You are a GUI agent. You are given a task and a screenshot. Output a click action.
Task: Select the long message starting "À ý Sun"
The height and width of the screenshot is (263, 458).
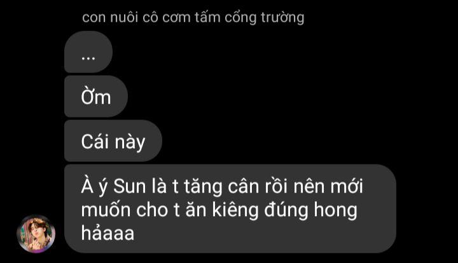coord(230,209)
